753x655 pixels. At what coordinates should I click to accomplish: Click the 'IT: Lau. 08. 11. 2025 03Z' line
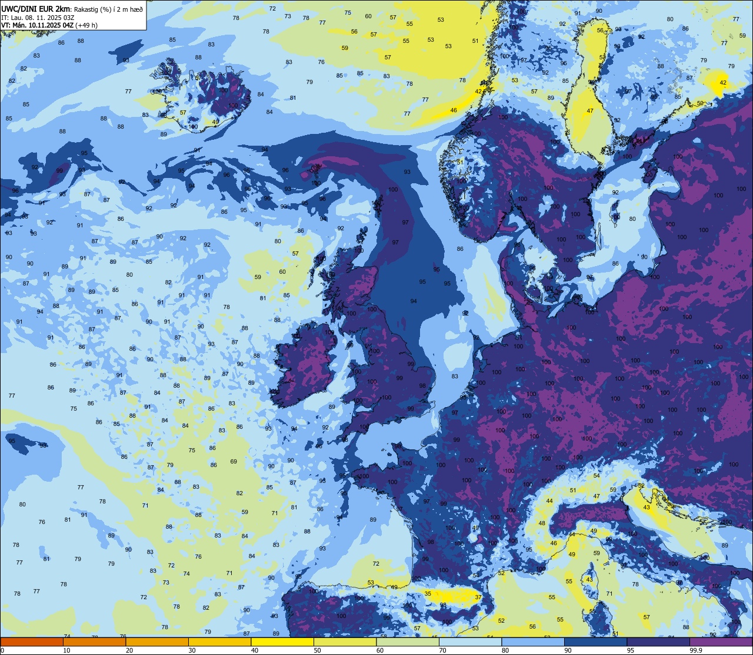click(38, 18)
